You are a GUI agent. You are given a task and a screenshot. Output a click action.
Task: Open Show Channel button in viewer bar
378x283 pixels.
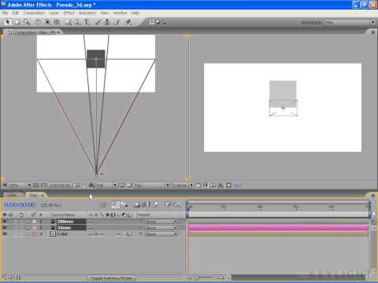(91, 186)
